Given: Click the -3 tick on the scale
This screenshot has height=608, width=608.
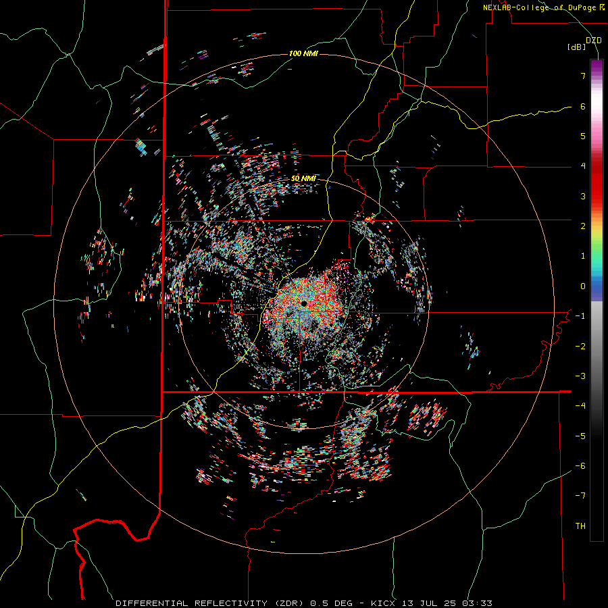Looking at the screenshot, I should click(x=580, y=376).
